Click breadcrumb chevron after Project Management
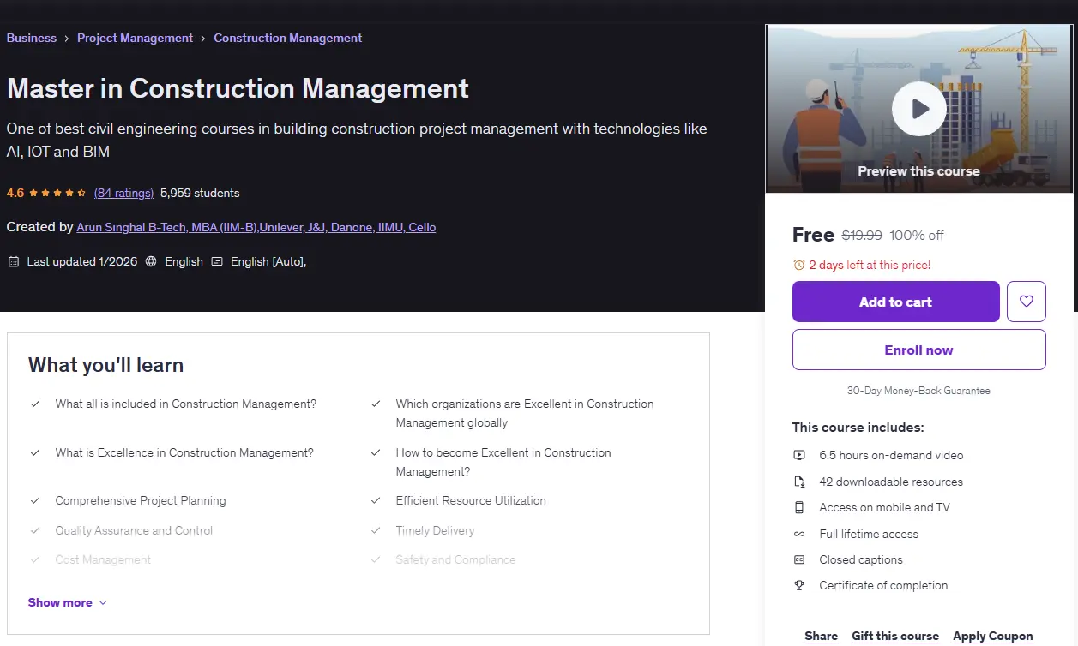 tap(203, 39)
